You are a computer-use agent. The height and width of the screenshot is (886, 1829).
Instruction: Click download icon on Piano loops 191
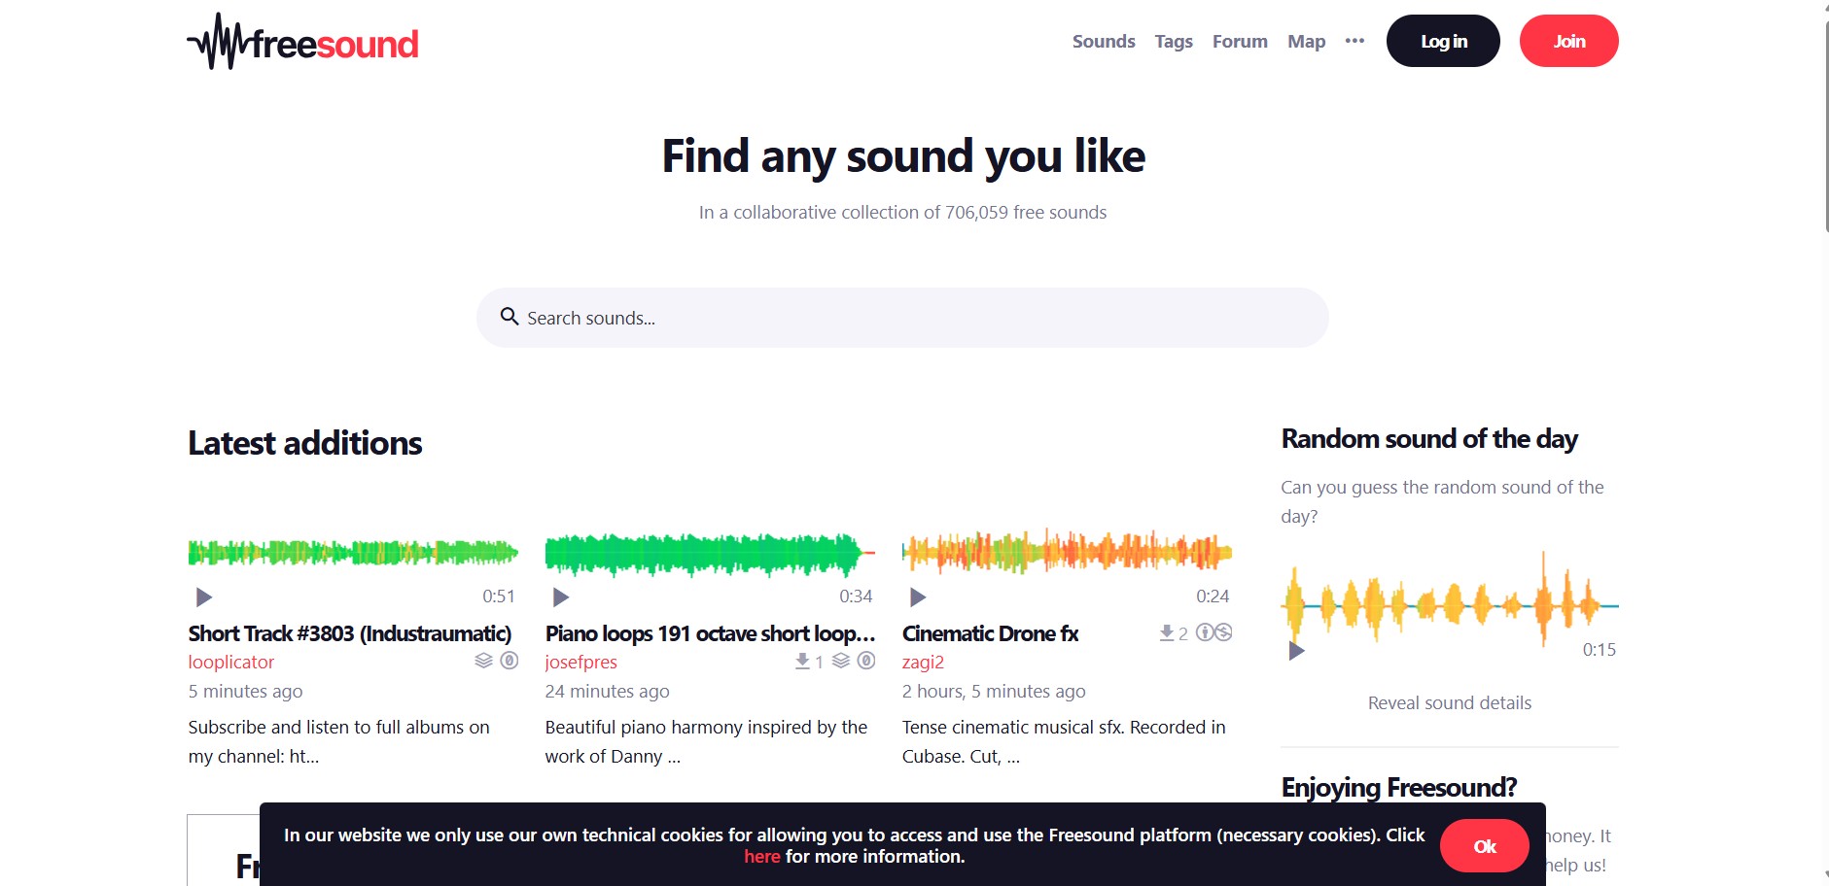pos(802,661)
